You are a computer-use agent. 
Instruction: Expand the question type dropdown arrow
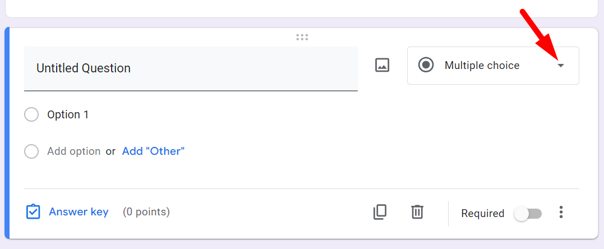click(x=560, y=66)
